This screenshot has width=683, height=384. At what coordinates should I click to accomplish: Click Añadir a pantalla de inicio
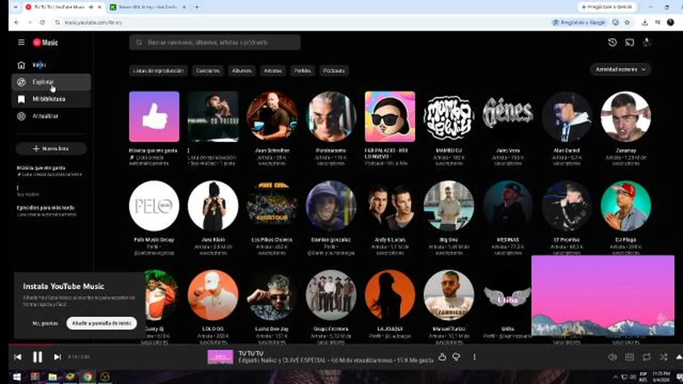pyautogui.click(x=101, y=323)
